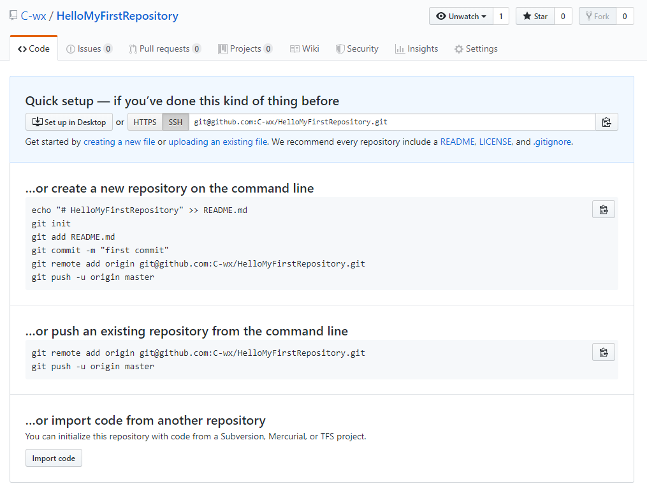Screen dimensions: 647x491
Task: Click the forks count 0
Action: (625, 16)
